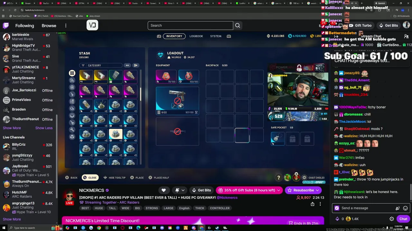
Task: Open the JayBroski channel avatar in Live Channels
Action: pos(6,170)
